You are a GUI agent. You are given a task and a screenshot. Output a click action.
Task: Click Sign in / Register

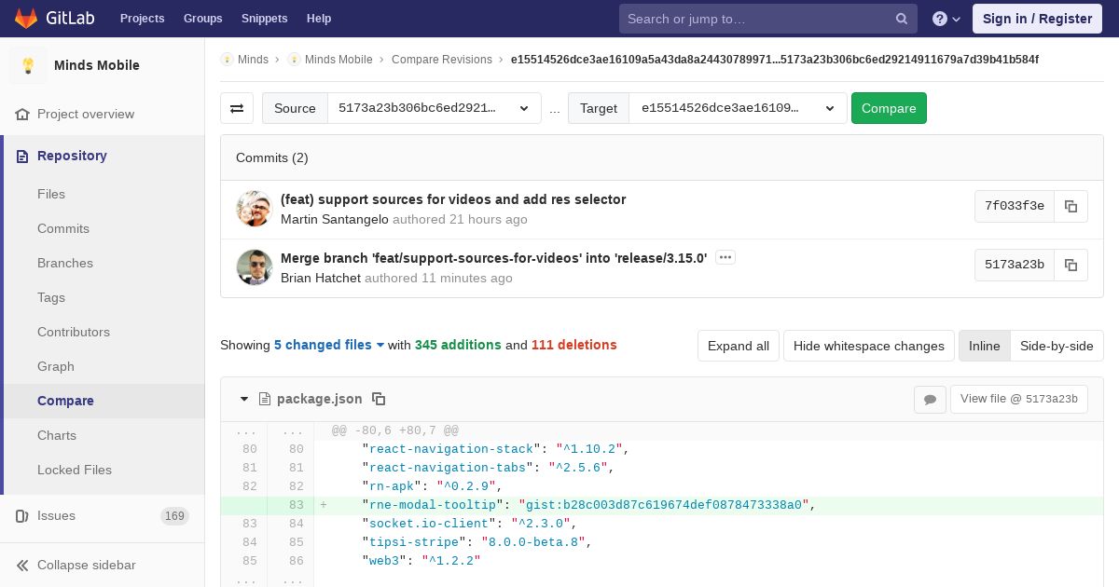pos(1037,19)
